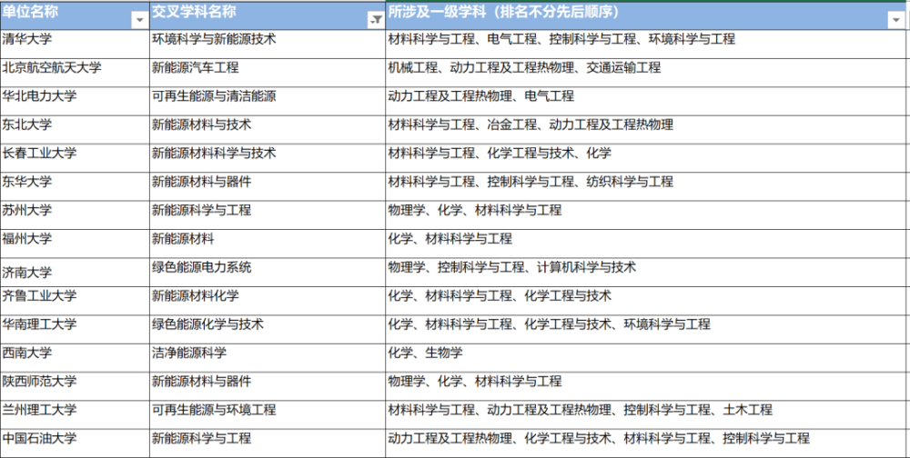910x458 pixels.
Task: Select the cell 新能源材料科学与技术
Action: [x=267, y=158]
